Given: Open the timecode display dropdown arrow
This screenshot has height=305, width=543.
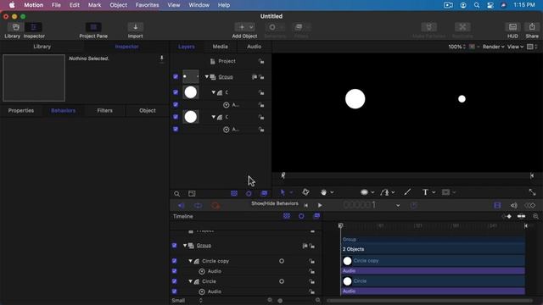Looking at the screenshot, I should pos(398,206).
